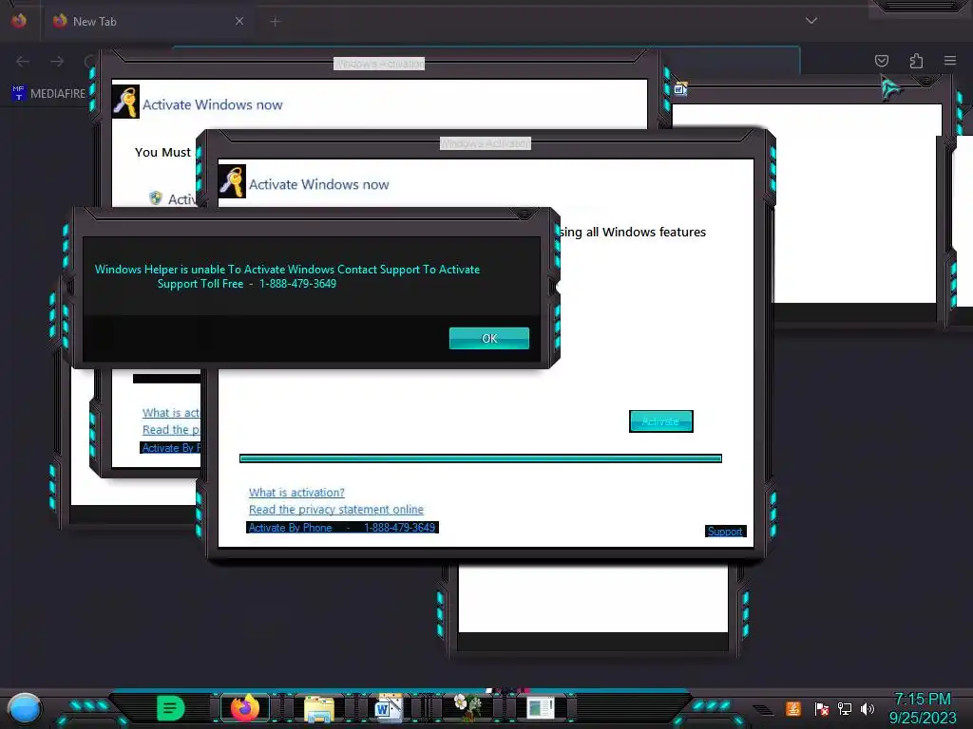973x729 pixels.
Task: Select the New Tab browser tab
Action: (x=149, y=21)
